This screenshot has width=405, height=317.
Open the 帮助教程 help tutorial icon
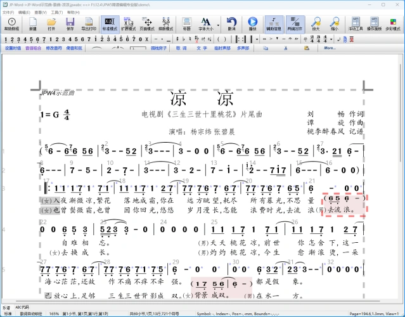[x=11, y=24]
